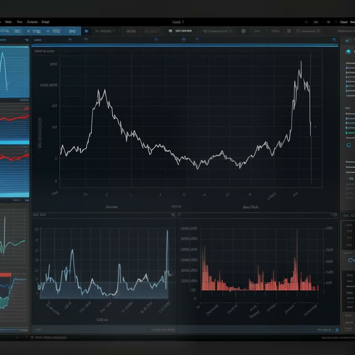Click the icon at the main chart header's right corner
The height and width of the screenshot is (355, 355).
pos(334,39)
